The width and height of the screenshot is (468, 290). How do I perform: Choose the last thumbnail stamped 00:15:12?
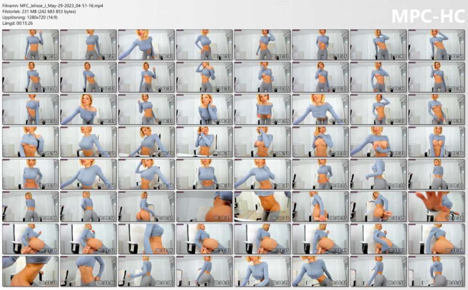[x=436, y=271]
